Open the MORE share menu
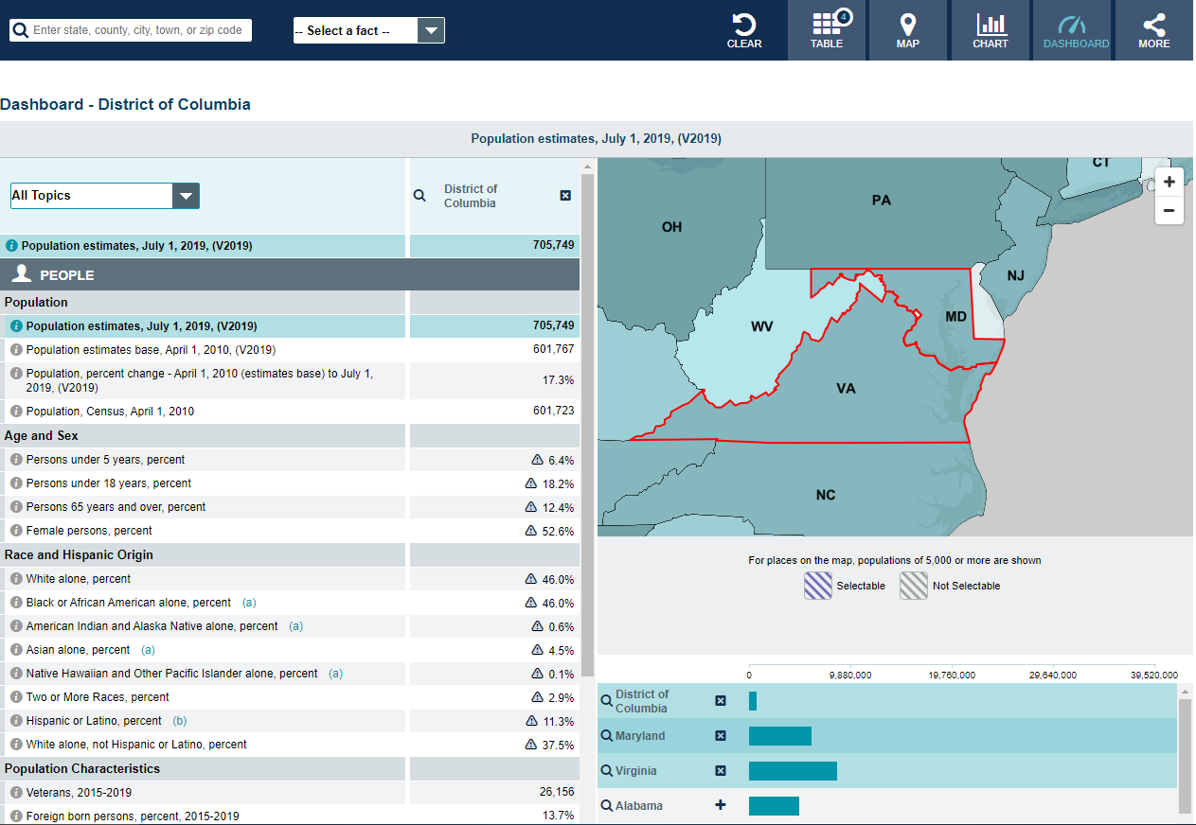1196x825 pixels. tap(1154, 30)
